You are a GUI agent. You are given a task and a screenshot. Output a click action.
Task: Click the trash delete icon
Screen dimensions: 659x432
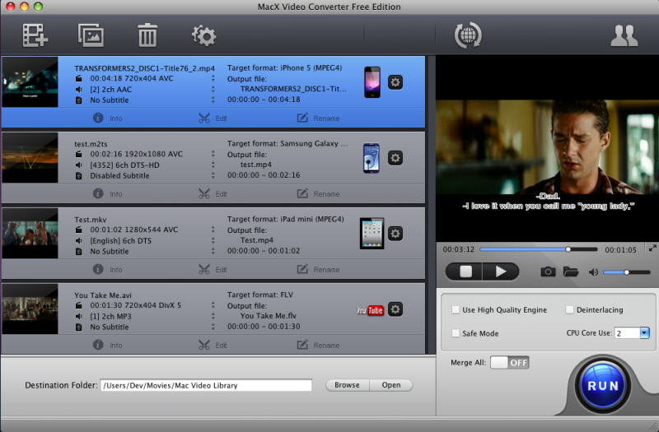coord(147,35)
